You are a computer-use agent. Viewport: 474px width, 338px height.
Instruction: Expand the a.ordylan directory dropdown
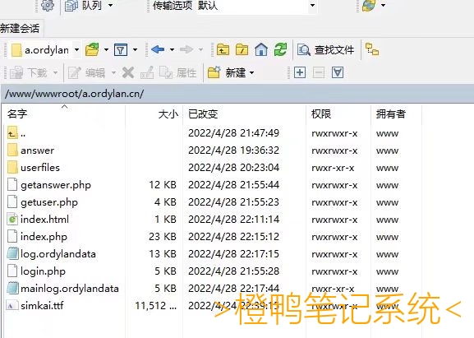76,49
